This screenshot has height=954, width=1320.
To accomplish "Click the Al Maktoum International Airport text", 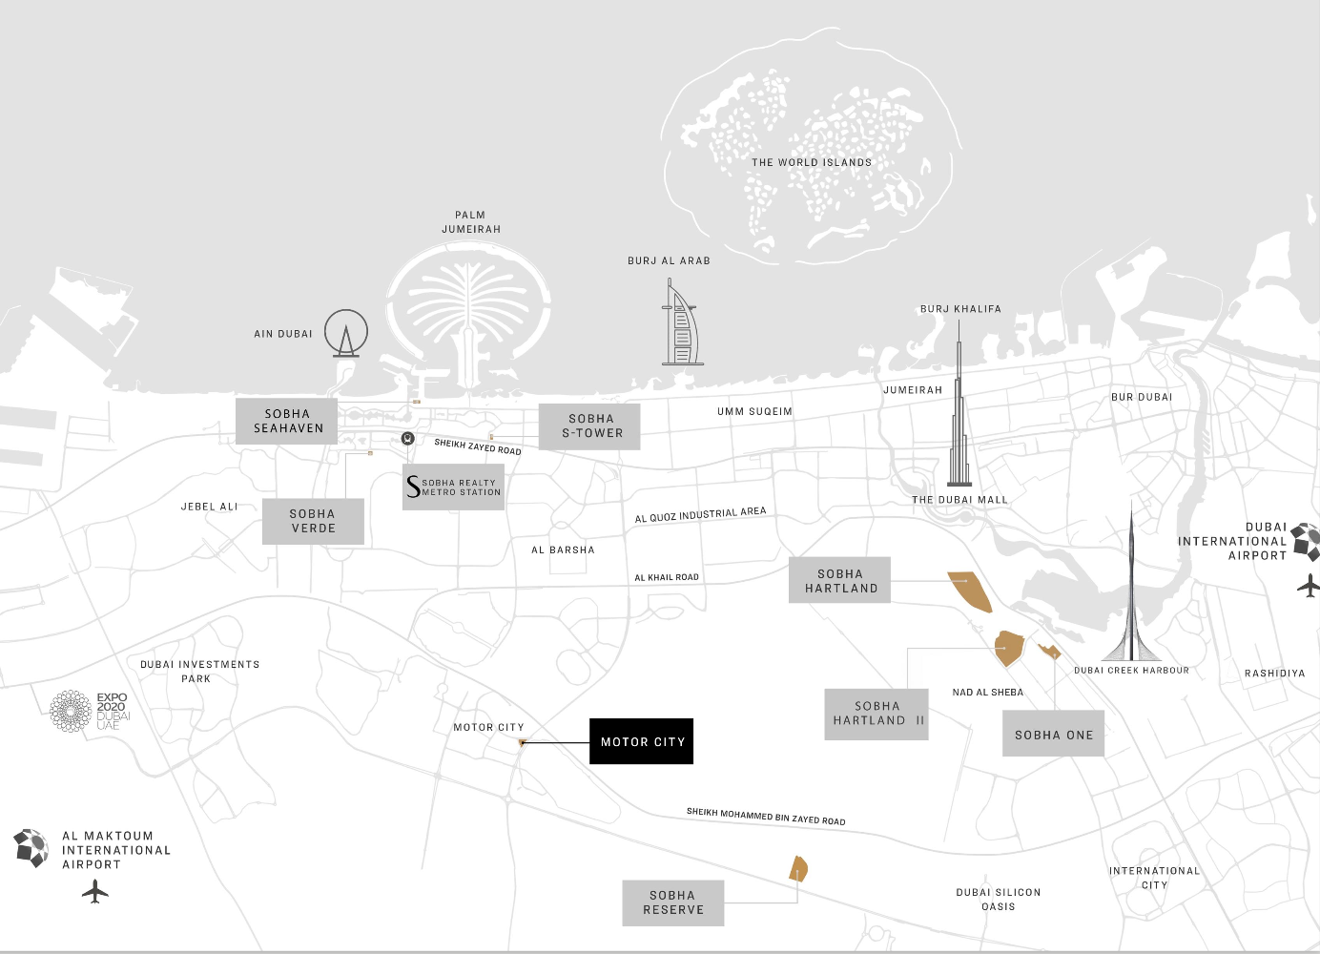I will [x=116, y=850].
